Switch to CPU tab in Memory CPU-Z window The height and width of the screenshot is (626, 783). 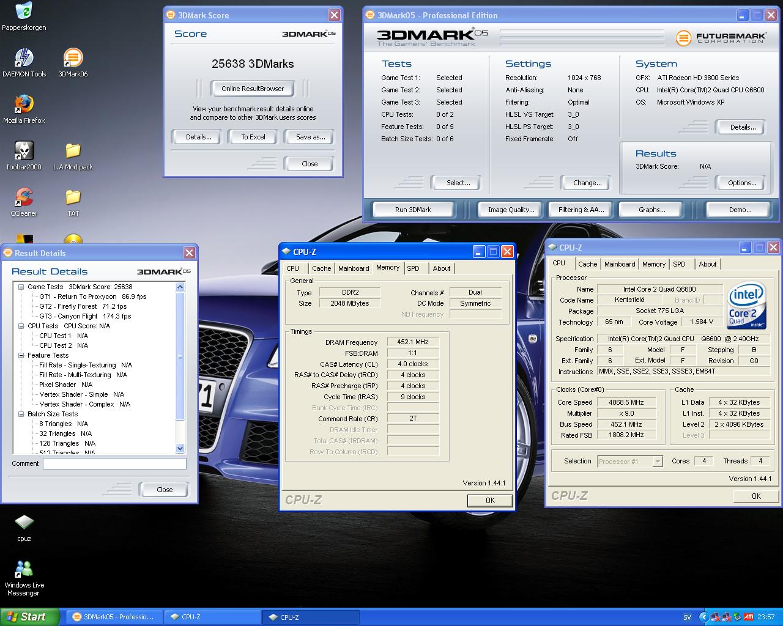tap(293, 268)
